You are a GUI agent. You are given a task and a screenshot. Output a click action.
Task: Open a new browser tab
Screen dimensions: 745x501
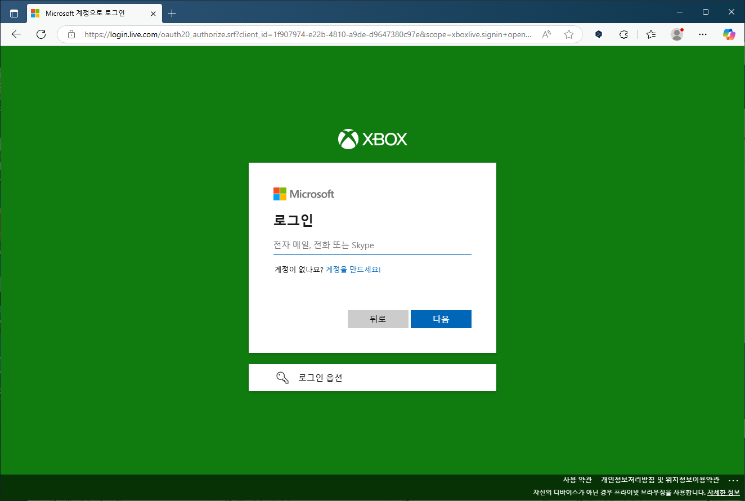(172, 13)
